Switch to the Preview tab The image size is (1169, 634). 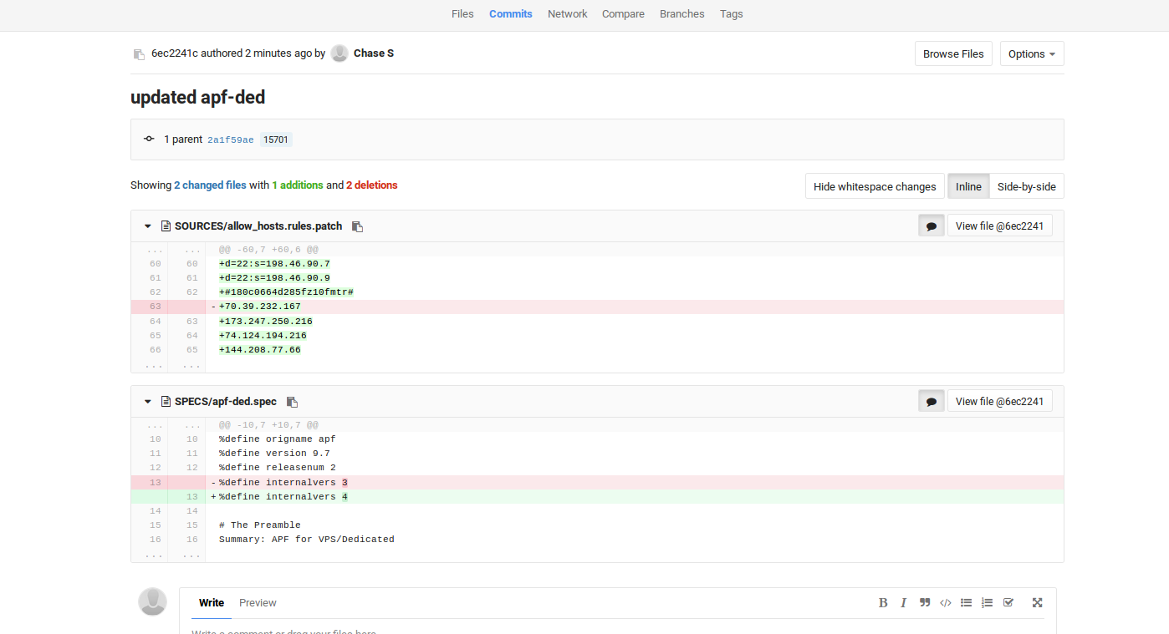[x=258, y=603]
